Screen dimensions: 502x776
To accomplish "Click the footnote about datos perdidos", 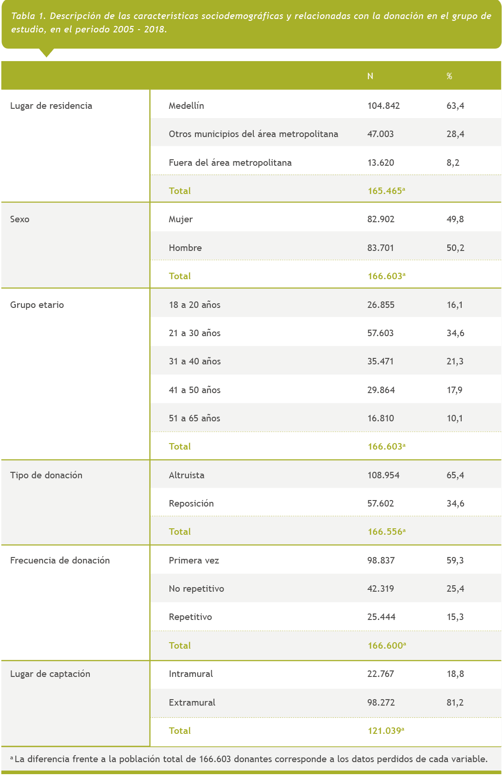I will tap(250, 759).
